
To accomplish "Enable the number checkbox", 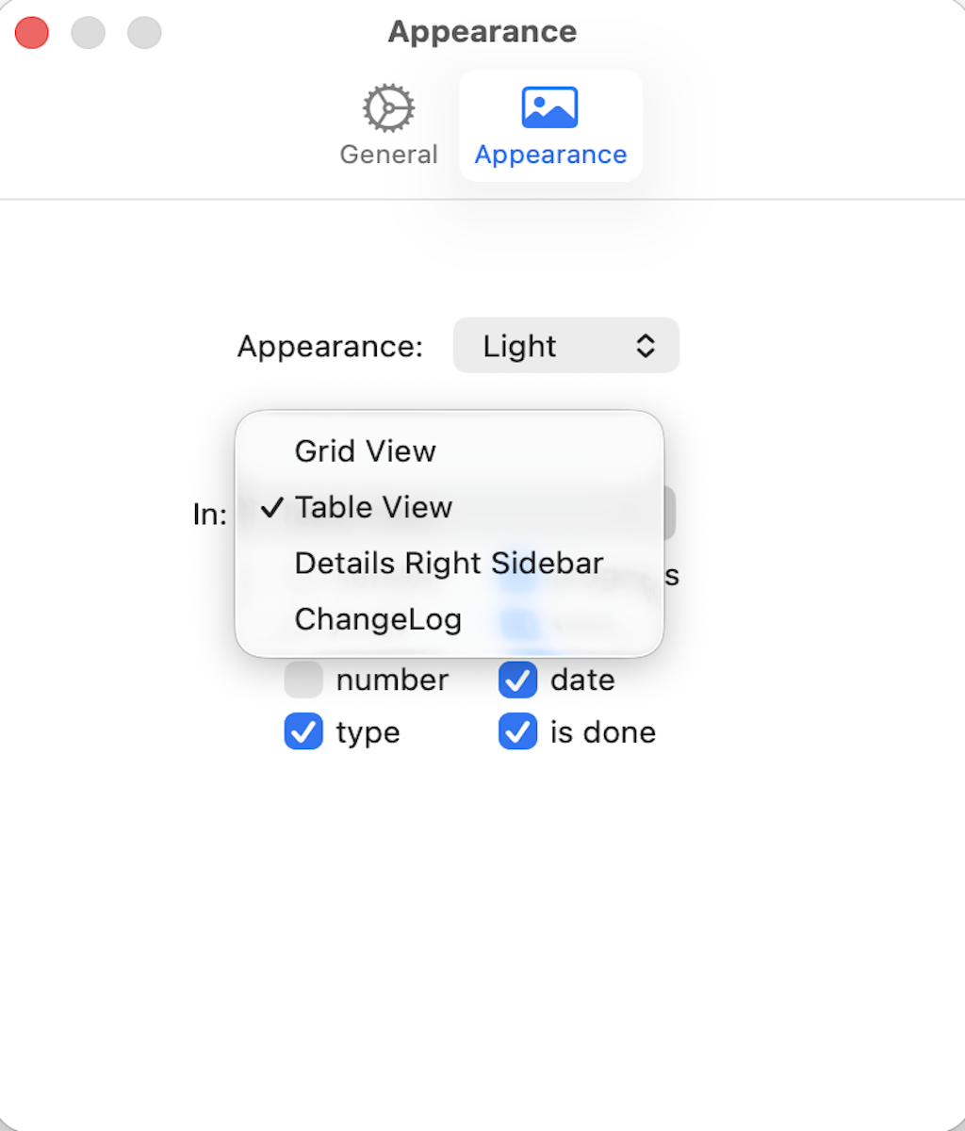I will point(303,680).
